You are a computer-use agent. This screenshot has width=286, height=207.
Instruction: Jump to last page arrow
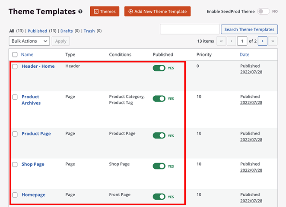click(x=272, y=41)
